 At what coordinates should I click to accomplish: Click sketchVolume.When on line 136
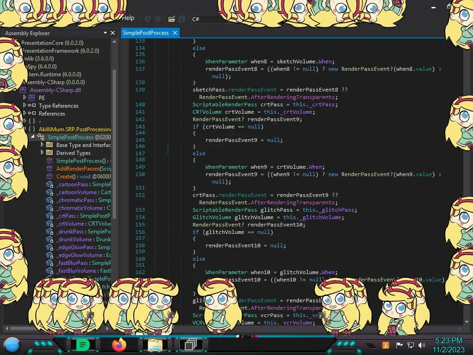(304, 61)
